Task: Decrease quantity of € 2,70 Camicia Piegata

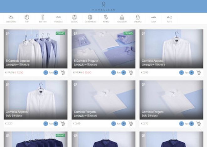Action: pyautogui.click(x=181, y=124)
